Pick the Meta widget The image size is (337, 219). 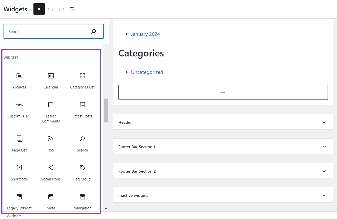(x=51, y=202)
